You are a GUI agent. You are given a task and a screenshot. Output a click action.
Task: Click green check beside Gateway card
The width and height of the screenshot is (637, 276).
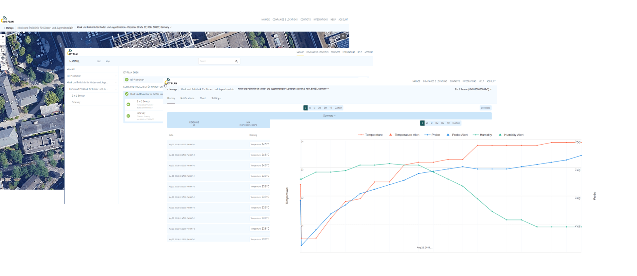(128, 116)
